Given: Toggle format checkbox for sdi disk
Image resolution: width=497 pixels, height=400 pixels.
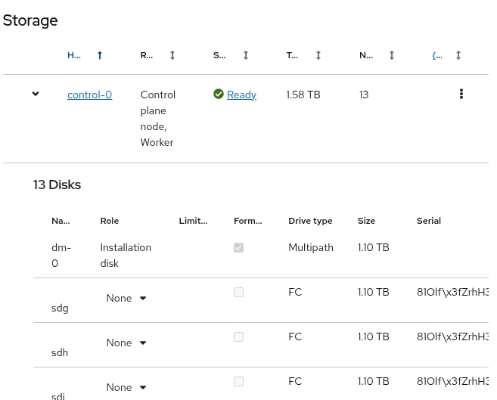Looking at the screenshot, I should coord(239,382).
